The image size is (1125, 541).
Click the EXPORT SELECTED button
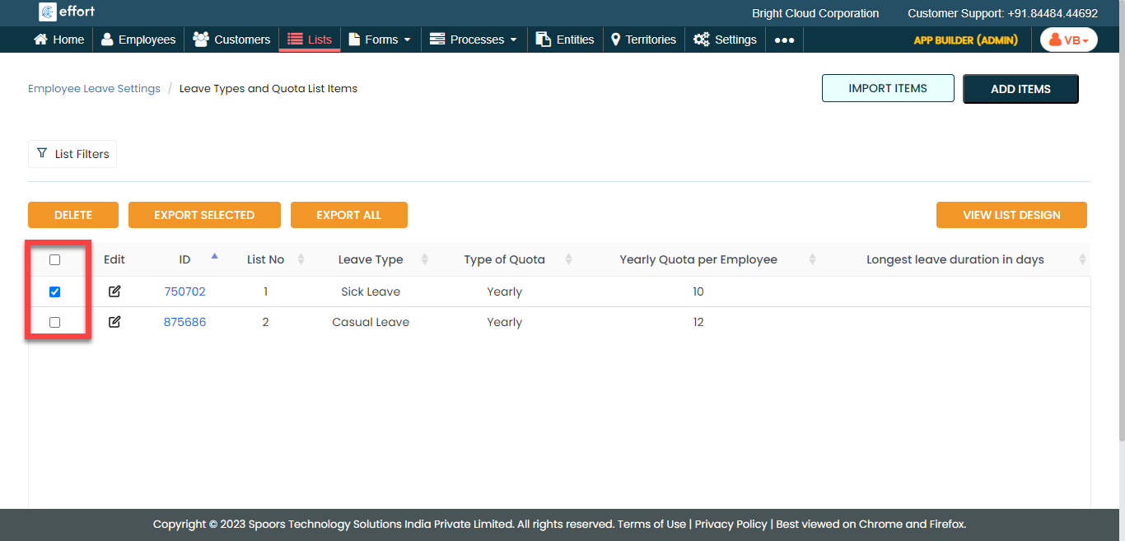coord(204,215)
